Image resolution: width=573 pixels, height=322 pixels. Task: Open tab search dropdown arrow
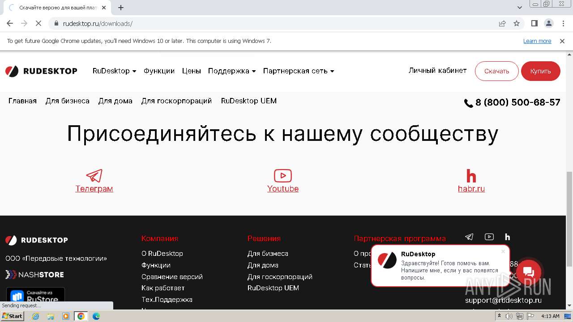pyautogui.click(x=520, y=8)
